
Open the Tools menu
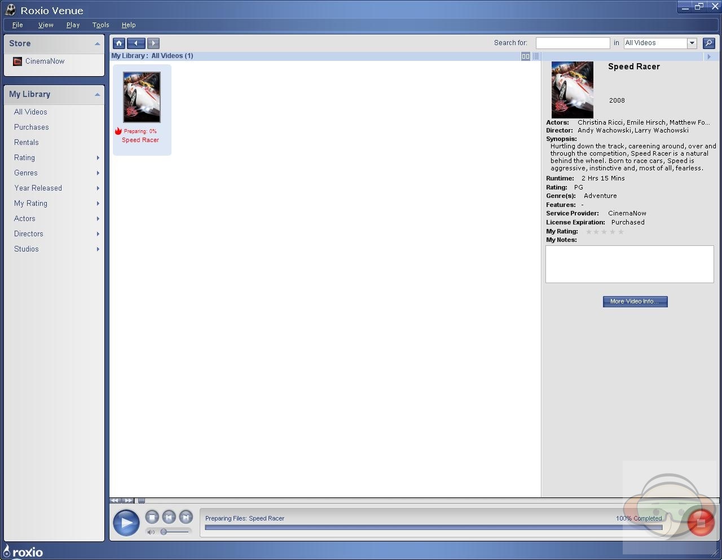(100, 25)
